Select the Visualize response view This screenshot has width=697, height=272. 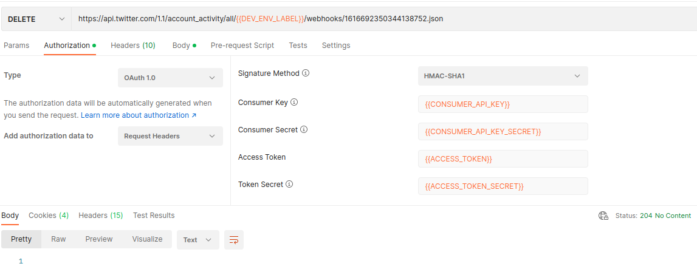[x=147, y=239]
